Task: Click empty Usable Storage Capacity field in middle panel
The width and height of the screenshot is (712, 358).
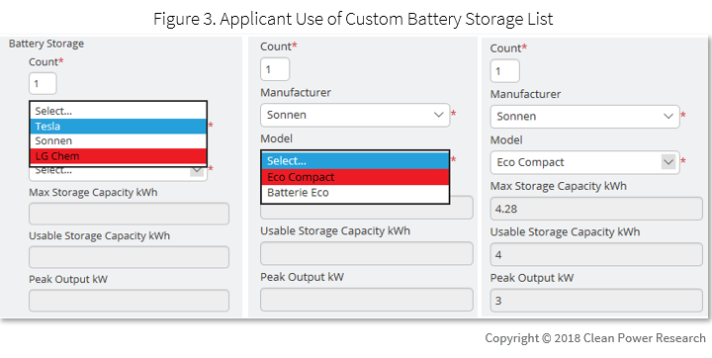Action: point(367,253)
